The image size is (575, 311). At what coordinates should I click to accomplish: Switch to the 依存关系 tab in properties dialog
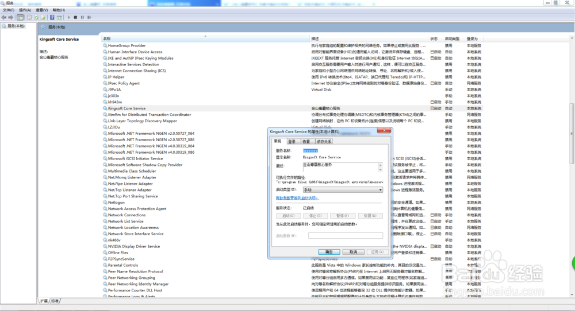324,142
